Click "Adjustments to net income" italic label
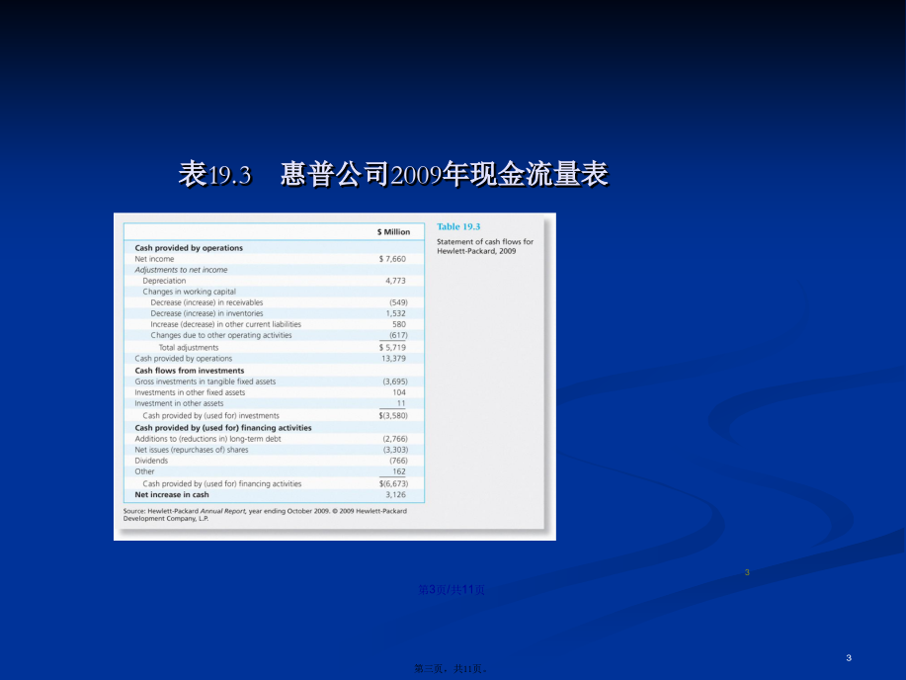 tap(181, 270)
